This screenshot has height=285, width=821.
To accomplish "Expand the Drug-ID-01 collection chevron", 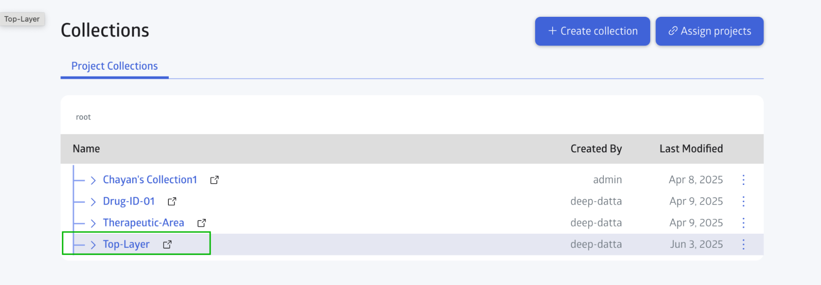I will 93,202.
